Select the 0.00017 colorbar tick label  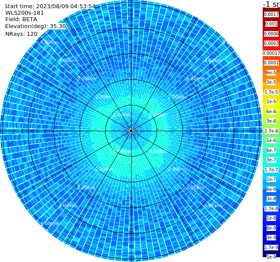tap(271, 53)
